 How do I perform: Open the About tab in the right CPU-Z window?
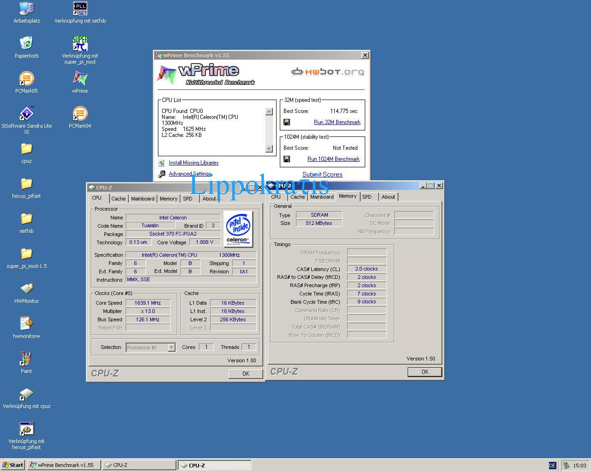tap(388, 197)
